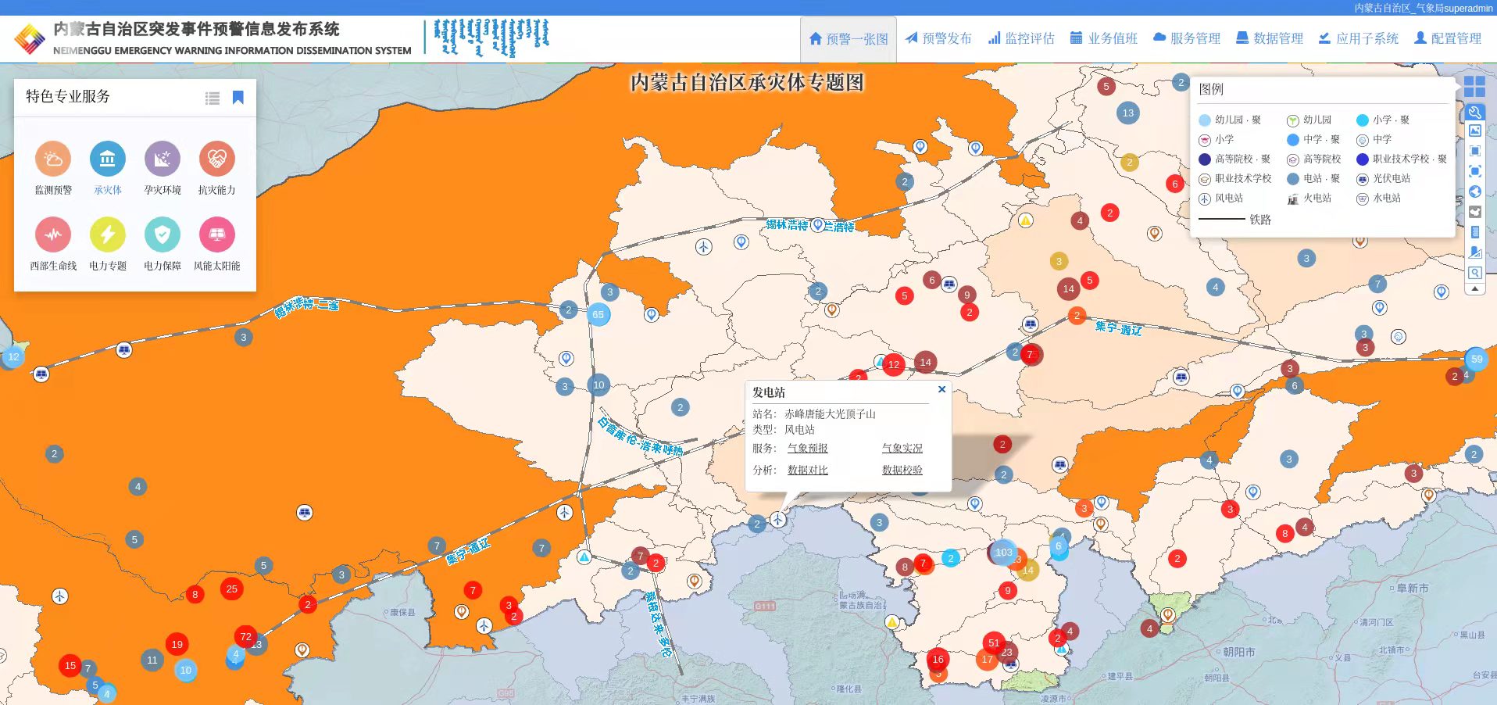Viewport: 1497px width, 705px height.
Task: Click the red cluster marker labeled 72
Action: click(x=246, y=637)
